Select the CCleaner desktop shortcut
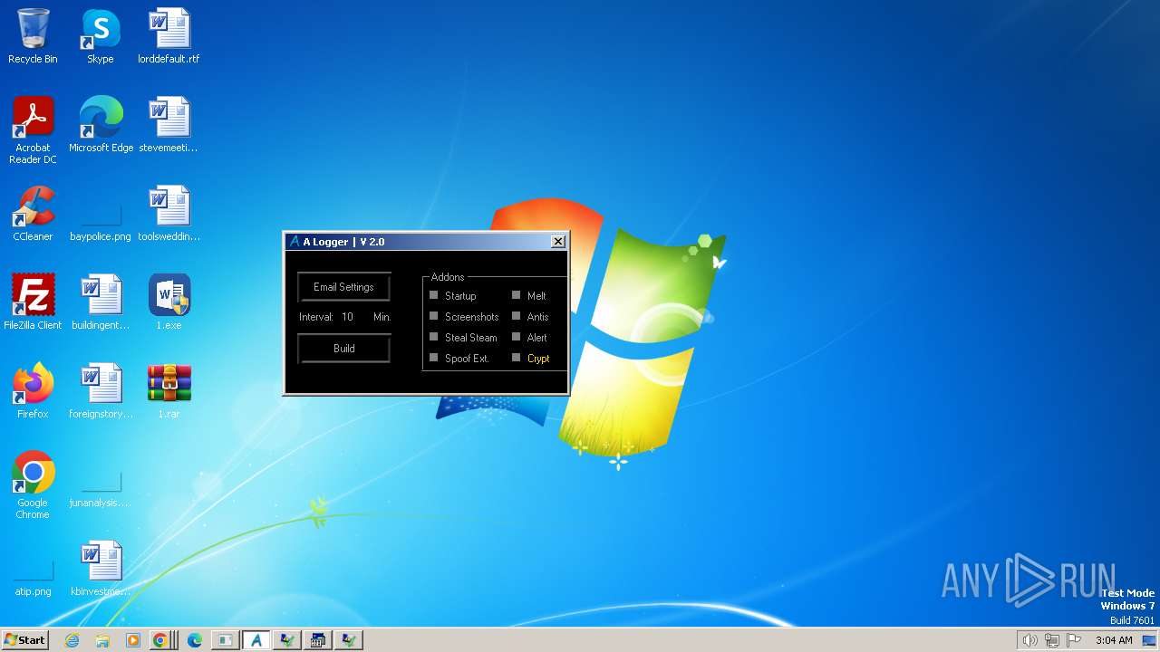1160x652 pixels. (x=33, y=215)
